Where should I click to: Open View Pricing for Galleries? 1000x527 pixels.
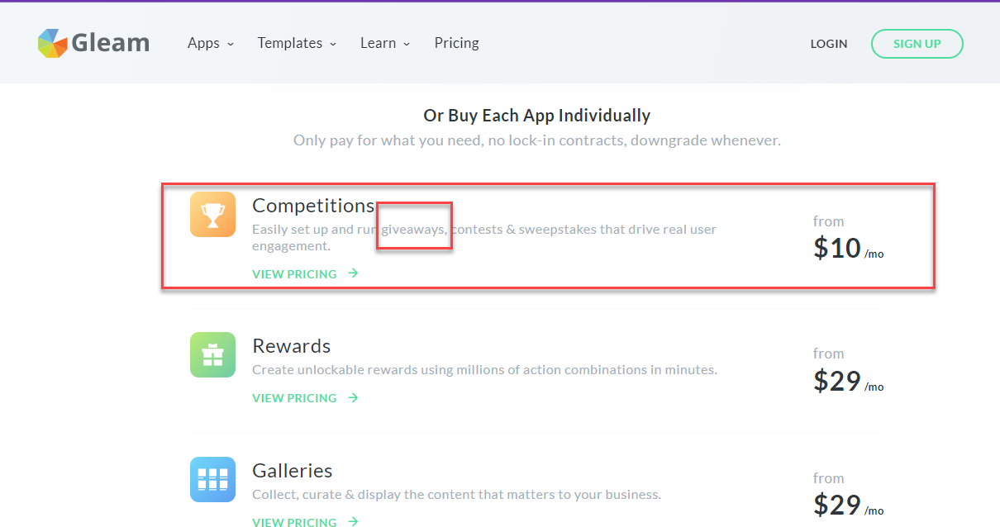(x=294, y=522)
